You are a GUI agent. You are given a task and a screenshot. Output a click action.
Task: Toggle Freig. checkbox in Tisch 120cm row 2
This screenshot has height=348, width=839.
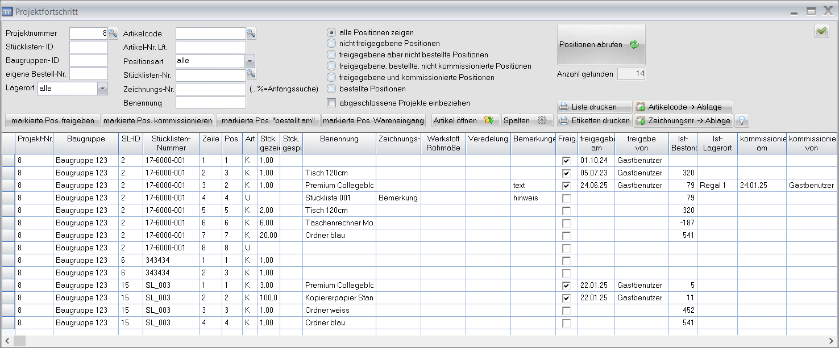tap(566, 173)
